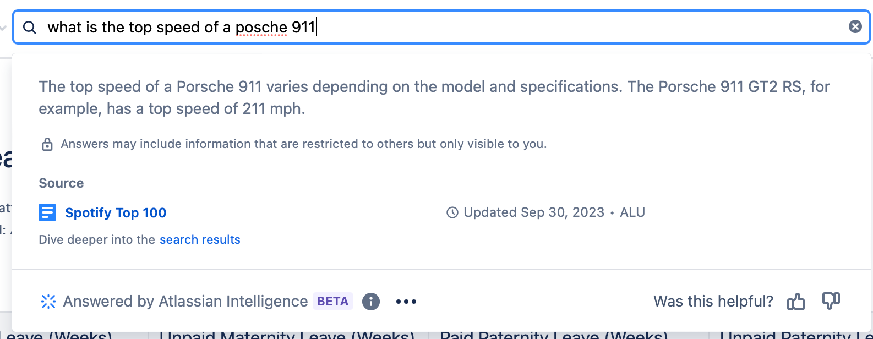Viewport: 873px width, 339px height.
Task: Select the Unpaid Maternity Leave (Weeks) column header
Action: (287, 335)
